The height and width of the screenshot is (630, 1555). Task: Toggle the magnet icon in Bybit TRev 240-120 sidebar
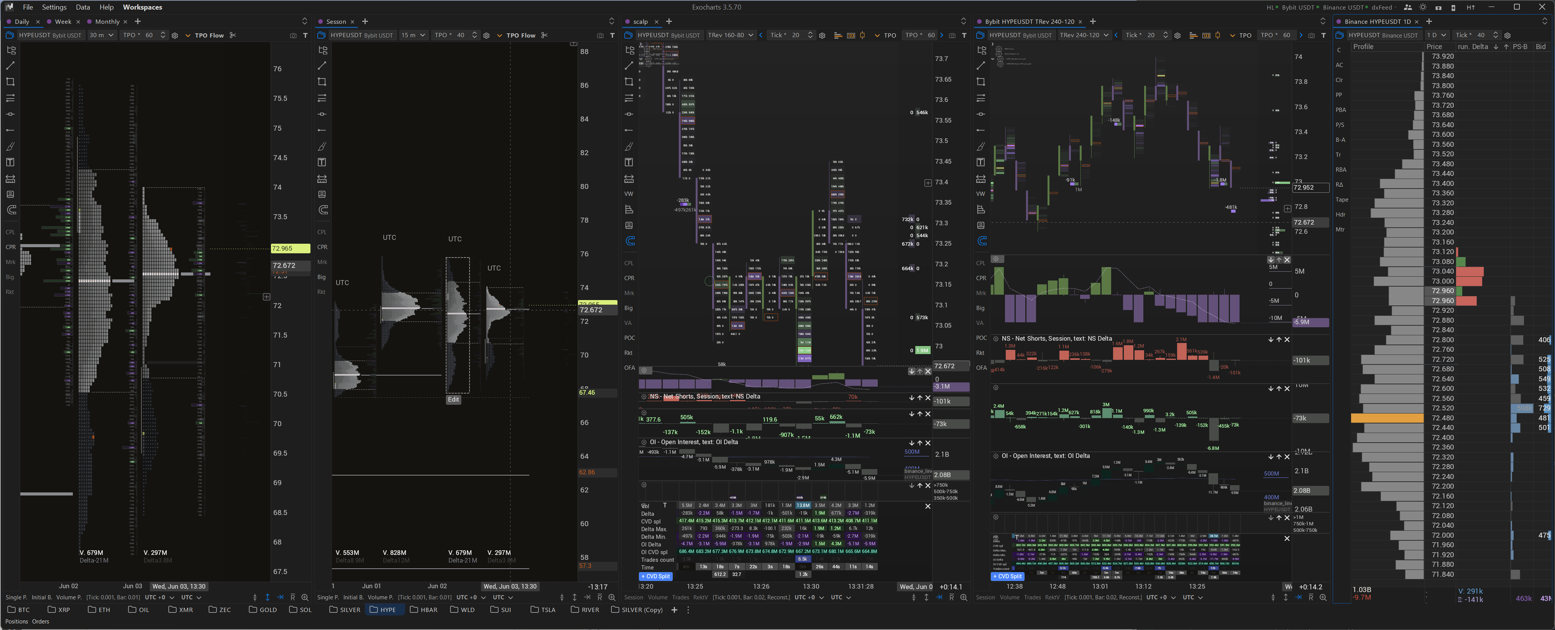pos(982,241)
